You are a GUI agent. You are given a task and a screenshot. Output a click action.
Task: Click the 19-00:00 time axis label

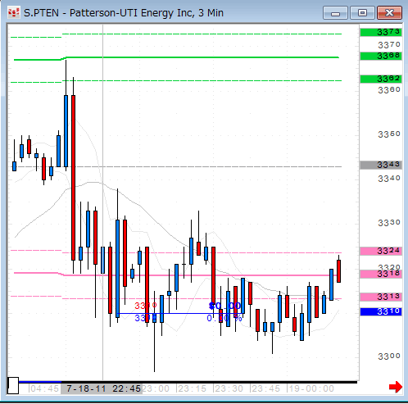(x=311, y=388)
